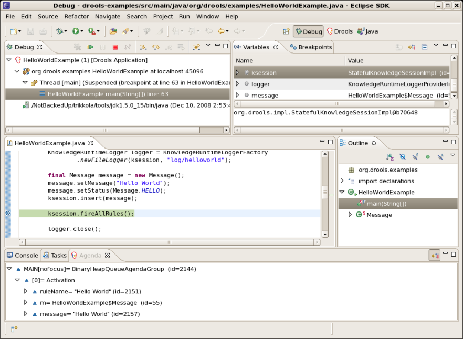Click the New file toolbar icon
The image size is (463, 339).
(14, 31)
